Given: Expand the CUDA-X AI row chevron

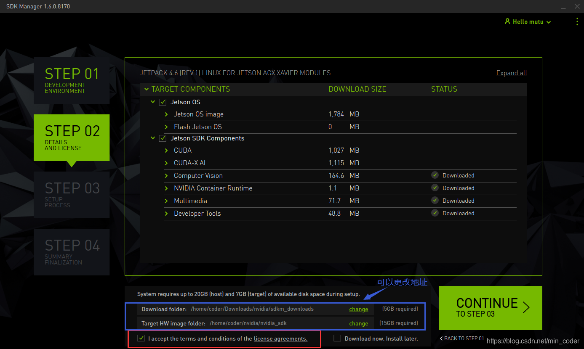Looking at the screenshot, I should click(x=167, y=163).
